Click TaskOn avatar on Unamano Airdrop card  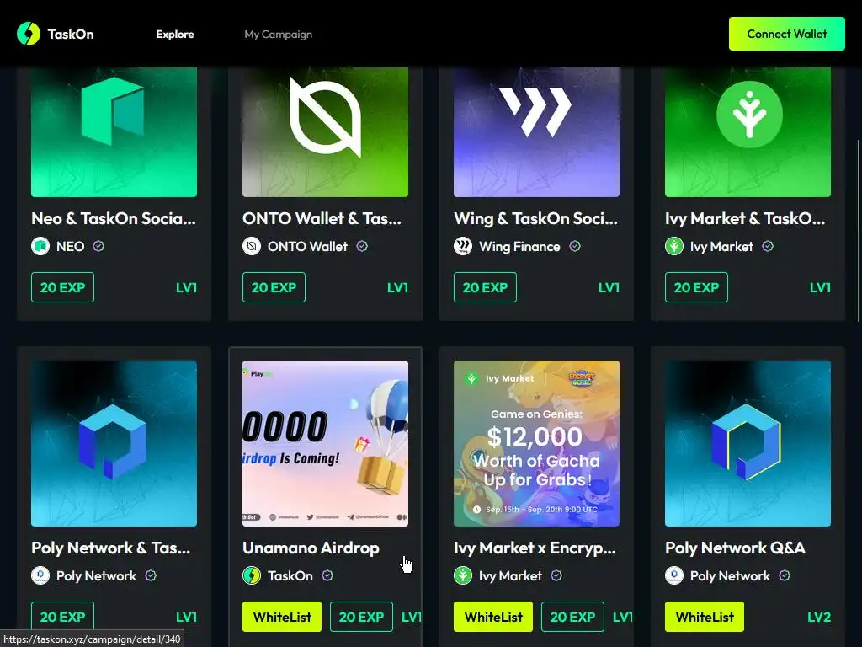[252, 575]
